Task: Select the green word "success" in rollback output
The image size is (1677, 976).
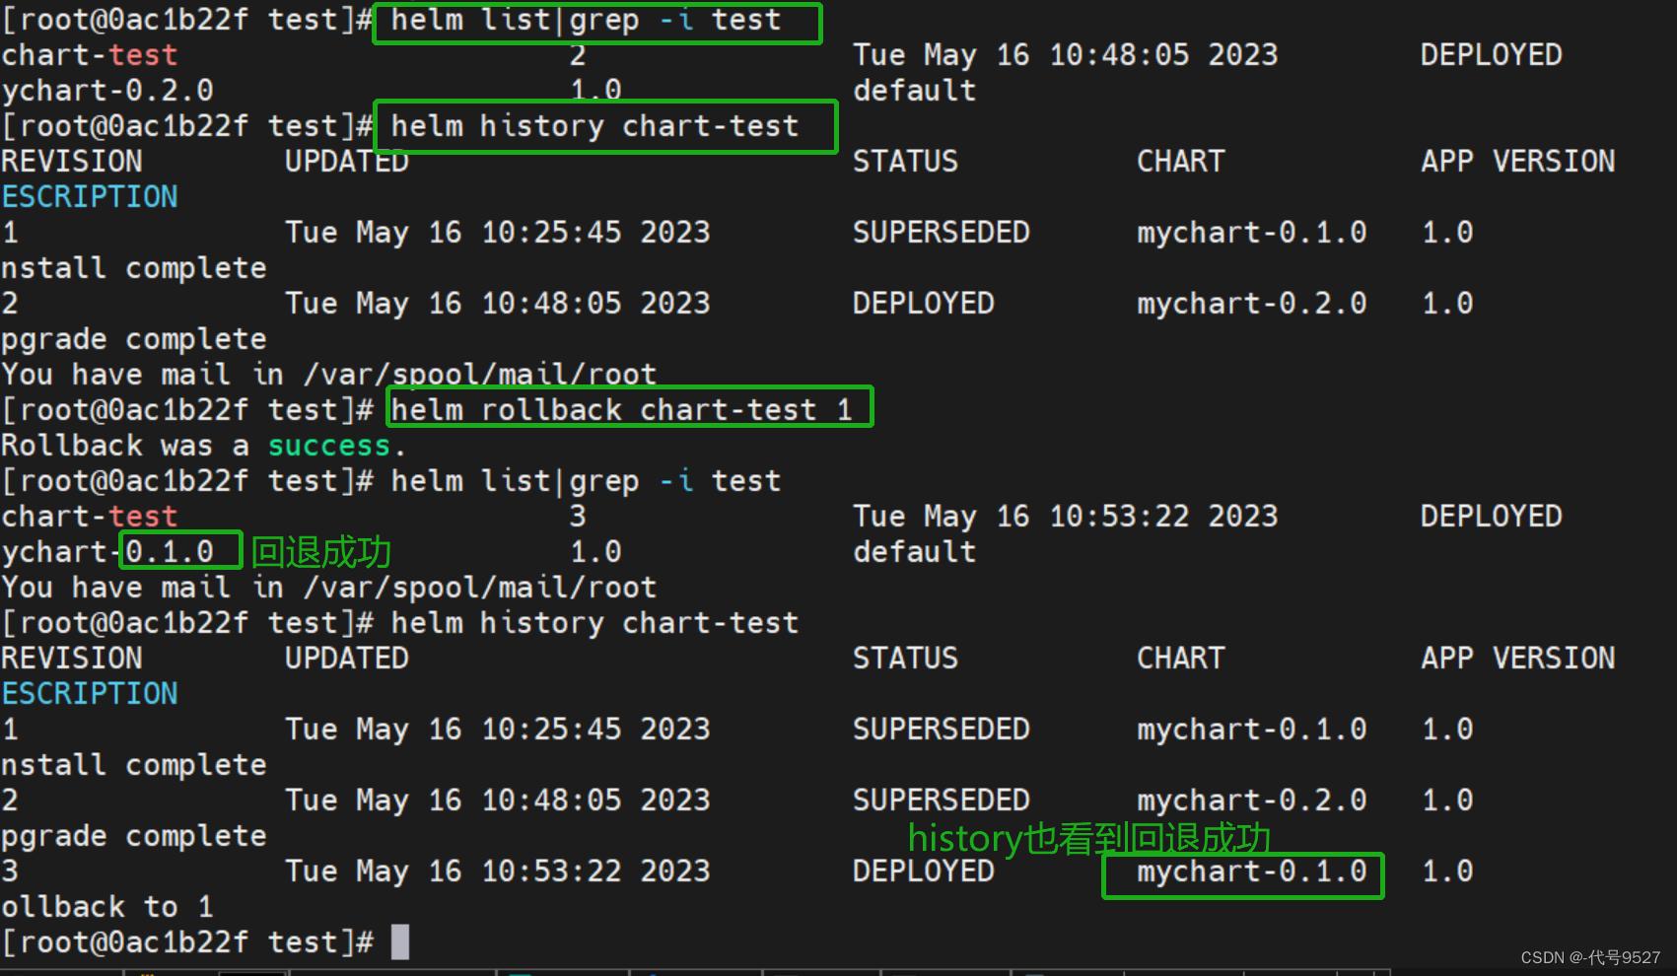Action: (329, 446)
